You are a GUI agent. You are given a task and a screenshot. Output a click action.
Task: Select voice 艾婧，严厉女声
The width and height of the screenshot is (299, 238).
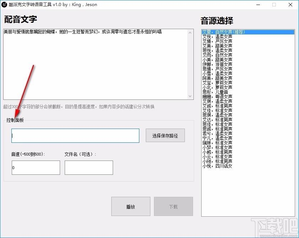pos(248,41)
